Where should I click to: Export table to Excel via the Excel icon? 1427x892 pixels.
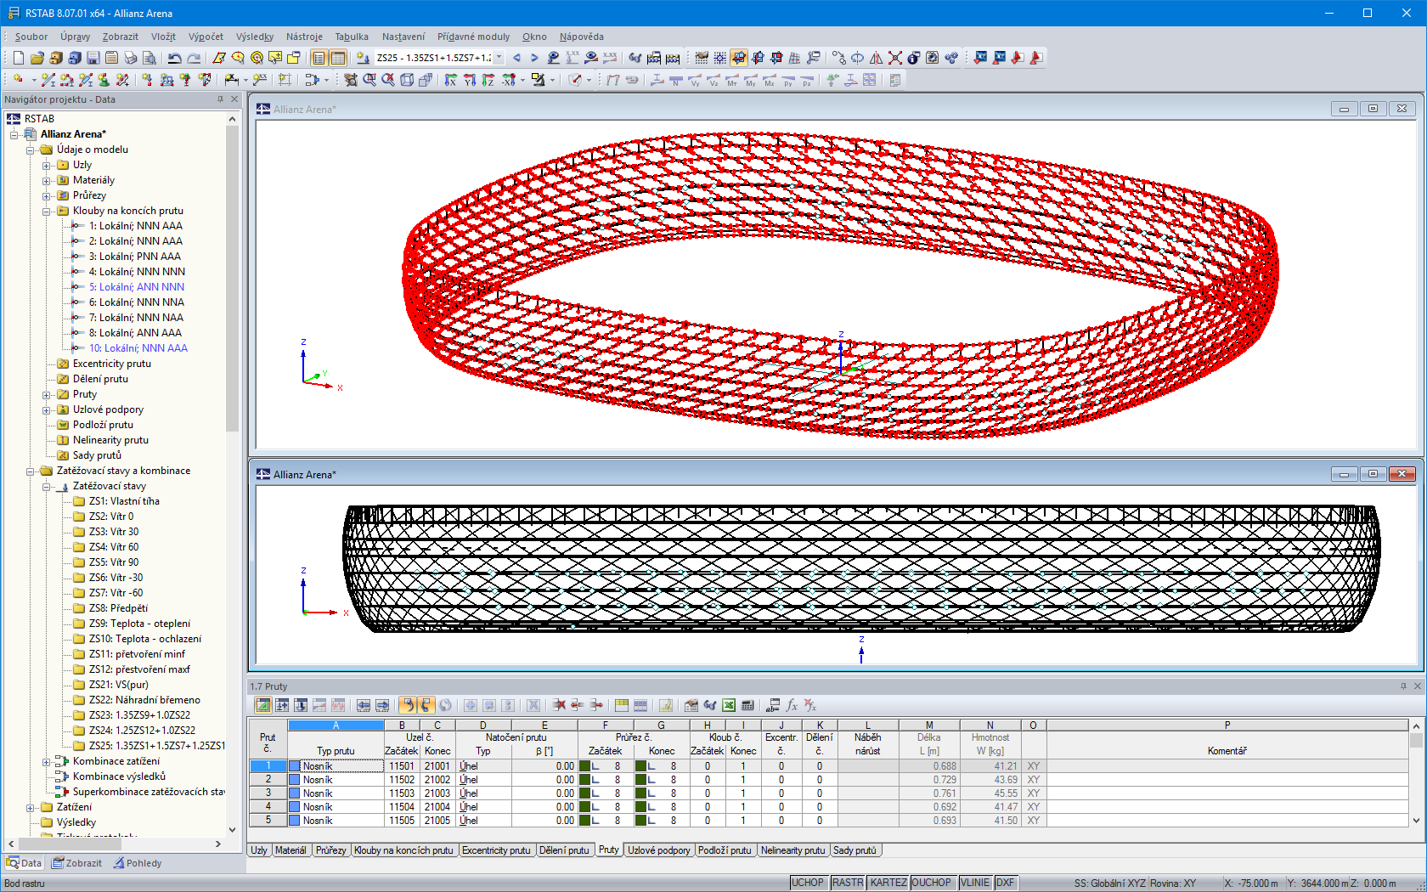(728, 705)
